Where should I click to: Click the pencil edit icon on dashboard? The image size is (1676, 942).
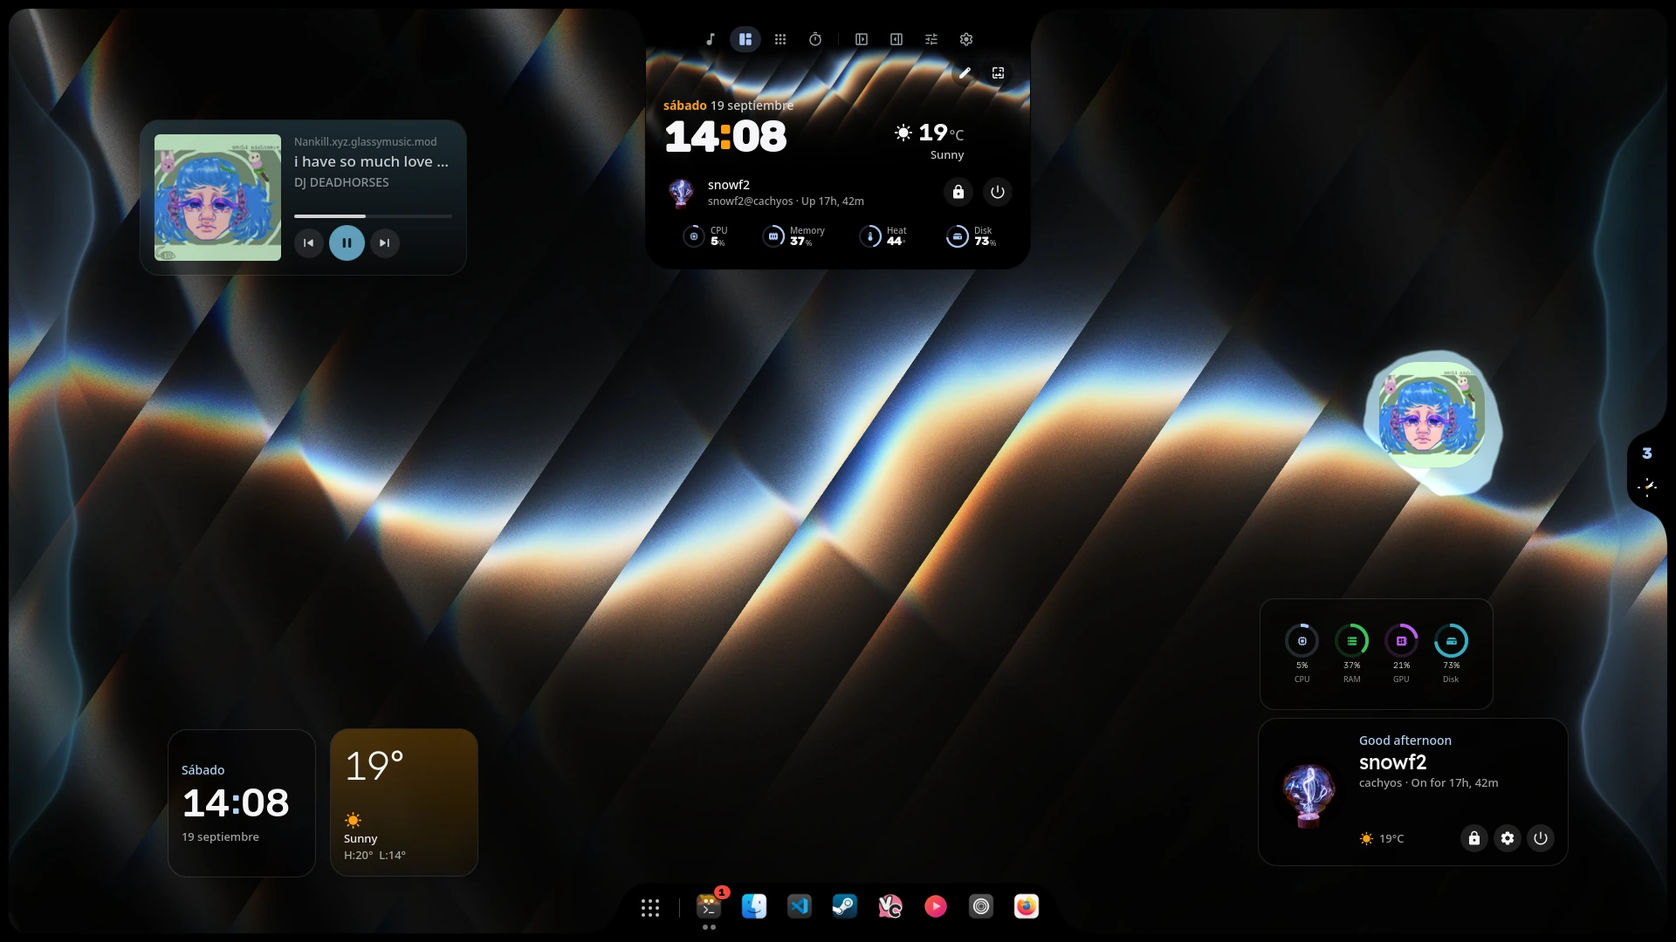coord(965,73)
